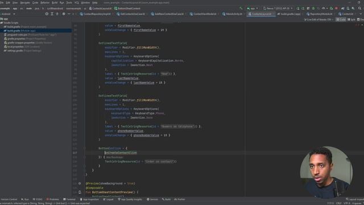Screen dimensions: 364x205
Task: Open the Build menu
Action: click(x=55, y=2)
